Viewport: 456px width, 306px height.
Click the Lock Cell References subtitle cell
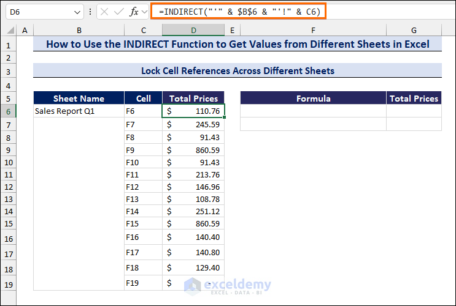click(237, 71)
